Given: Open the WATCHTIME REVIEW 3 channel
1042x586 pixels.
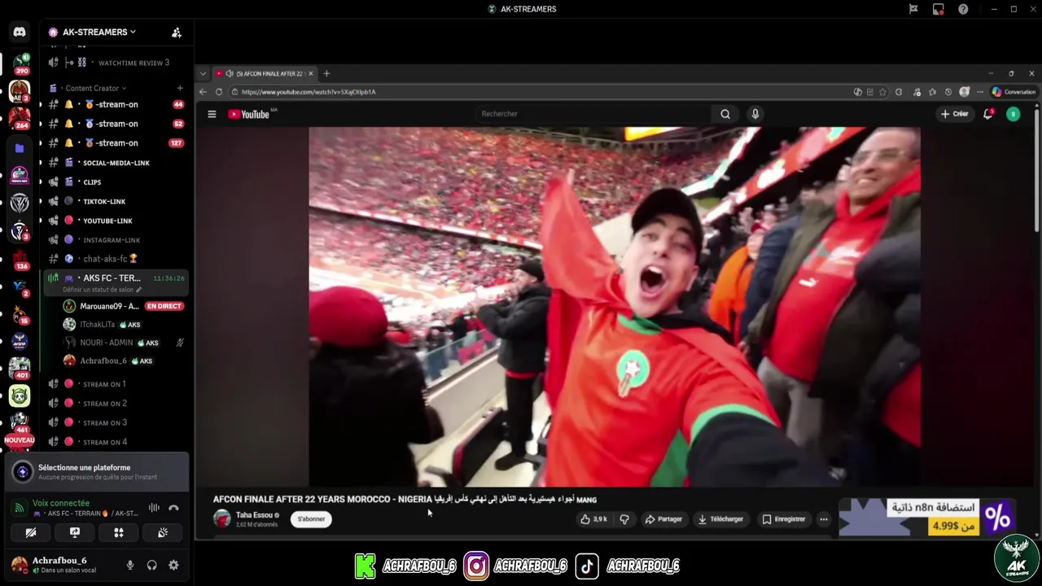Looking at the screenshot, I should [114, 63].
